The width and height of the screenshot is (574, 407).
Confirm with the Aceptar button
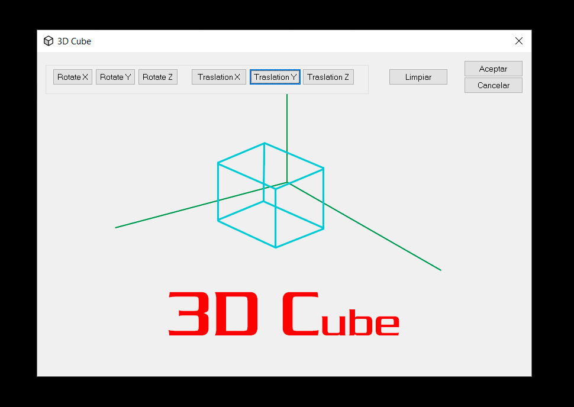[x=493, y=69]
